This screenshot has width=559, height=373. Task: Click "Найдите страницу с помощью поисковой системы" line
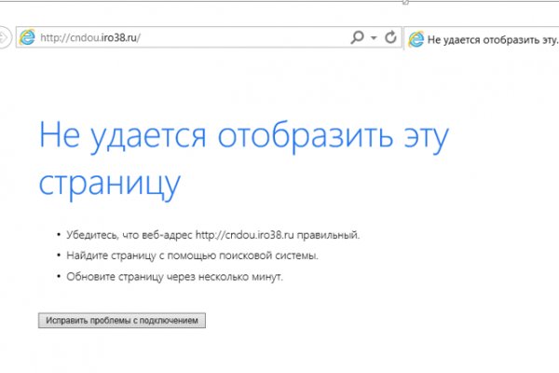(192, 256)
